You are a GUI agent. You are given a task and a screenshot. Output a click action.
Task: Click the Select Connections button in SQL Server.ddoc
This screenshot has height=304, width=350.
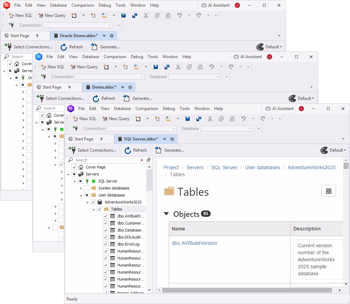[92, 150]
